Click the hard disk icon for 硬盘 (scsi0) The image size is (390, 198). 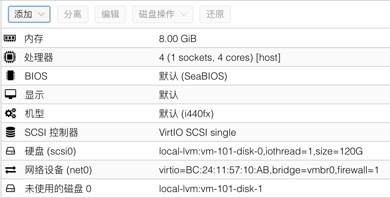[x=10, y=151]
